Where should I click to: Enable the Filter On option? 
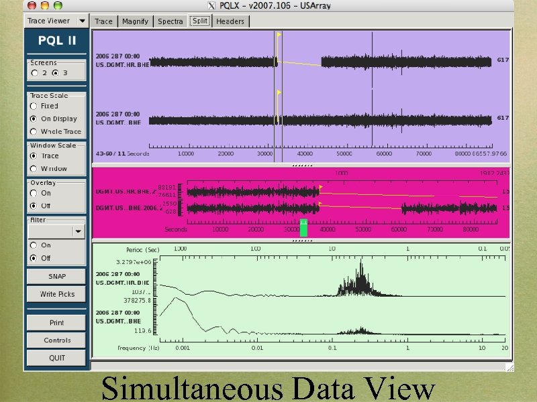(x=35, y=245)
